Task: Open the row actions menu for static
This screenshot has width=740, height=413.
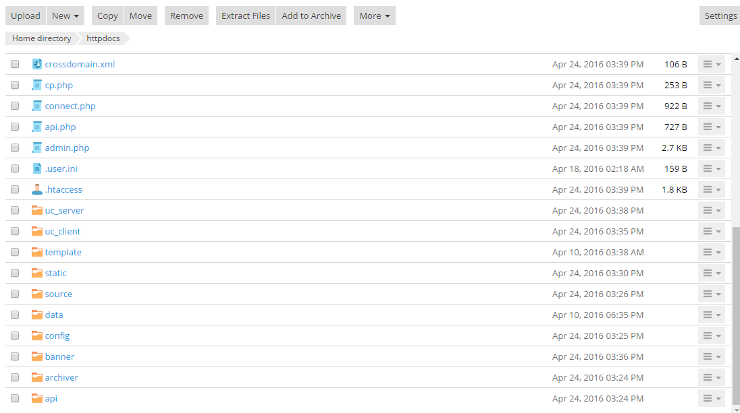Action: pyautogui.click(x=711, y=274)
